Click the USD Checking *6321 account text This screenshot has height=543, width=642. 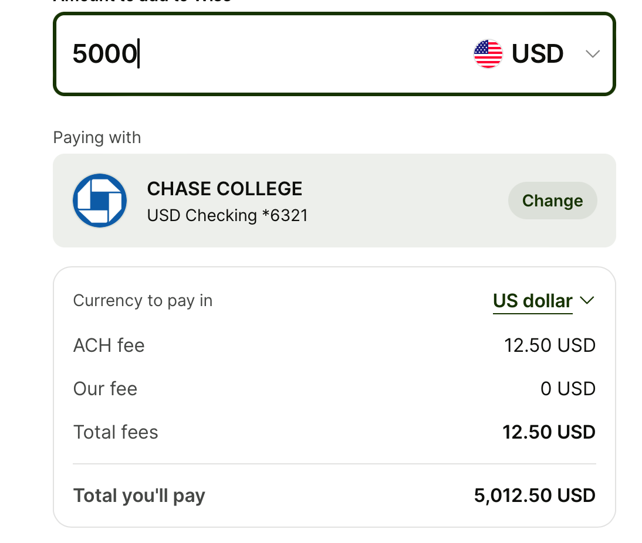coord(228,216)
